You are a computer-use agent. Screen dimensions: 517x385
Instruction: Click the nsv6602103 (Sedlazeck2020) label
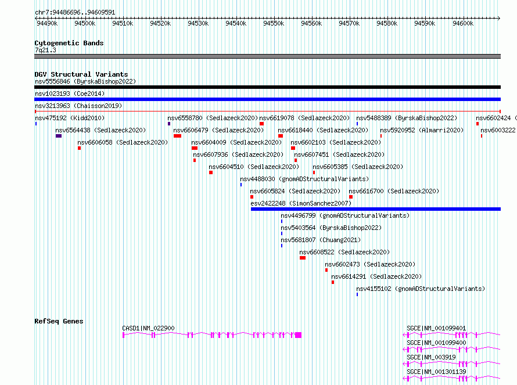pos(336,142)
